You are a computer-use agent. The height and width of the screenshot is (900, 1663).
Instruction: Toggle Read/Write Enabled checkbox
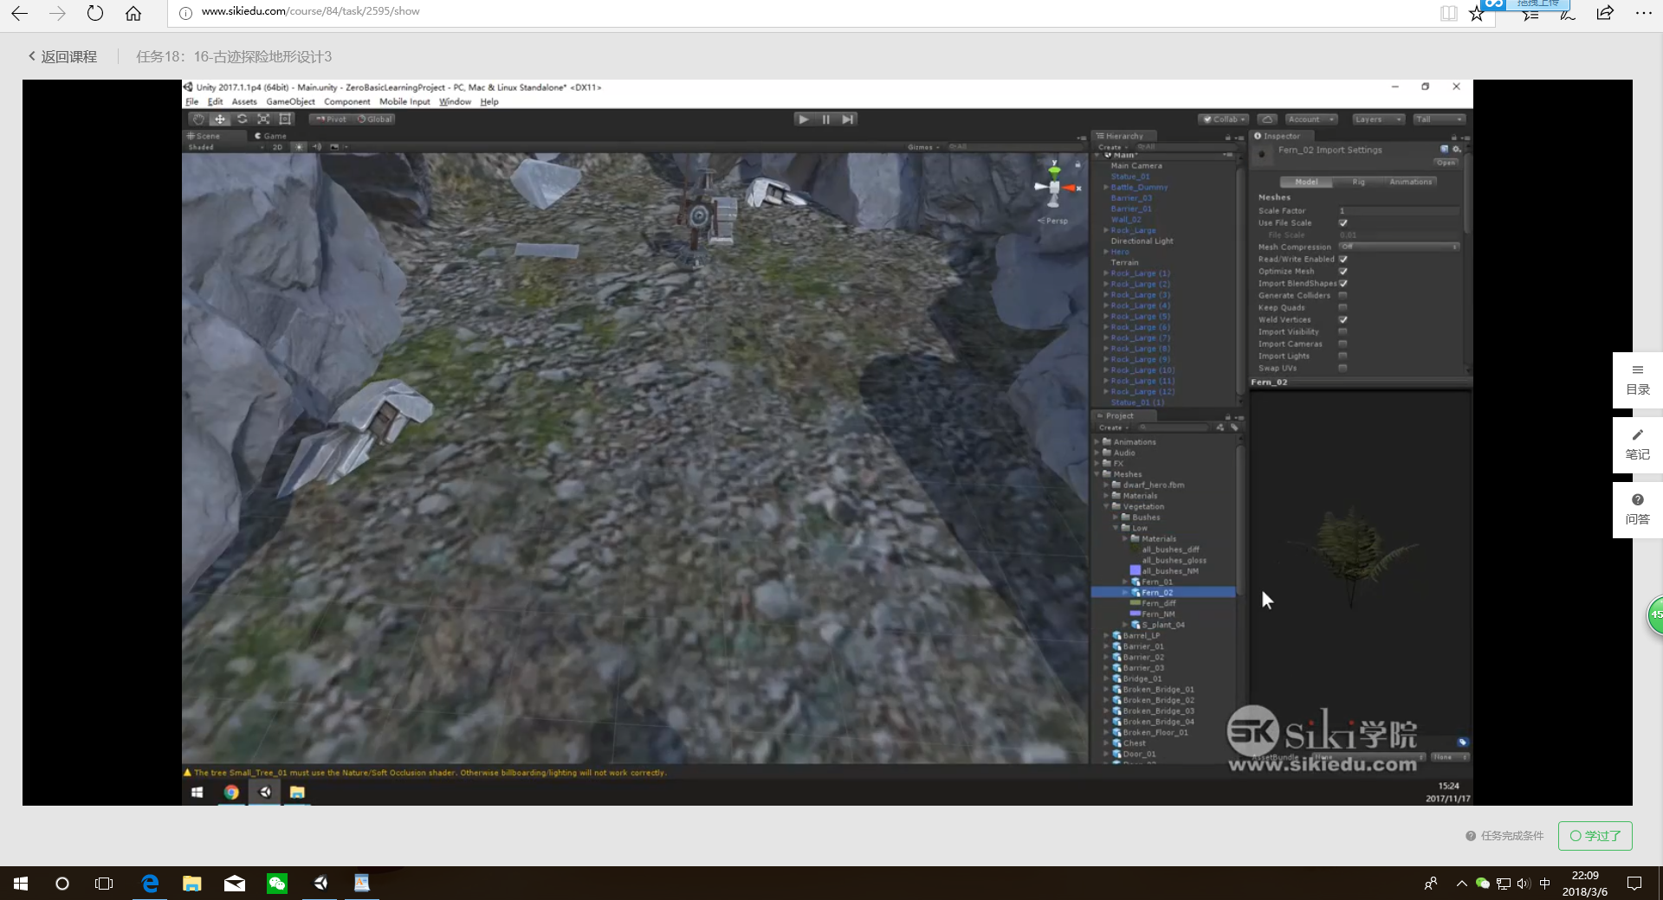pos(1343,260)
